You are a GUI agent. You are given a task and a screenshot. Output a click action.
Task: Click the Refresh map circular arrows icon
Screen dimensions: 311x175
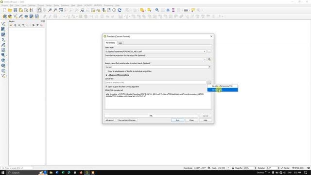click(x=120, y=10)
